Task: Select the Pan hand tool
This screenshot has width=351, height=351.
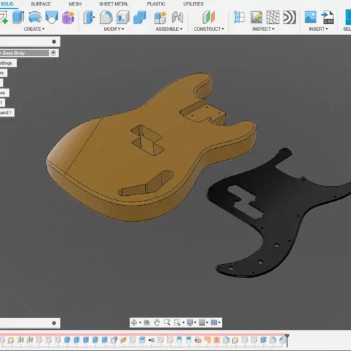Action: coord(157,322)
